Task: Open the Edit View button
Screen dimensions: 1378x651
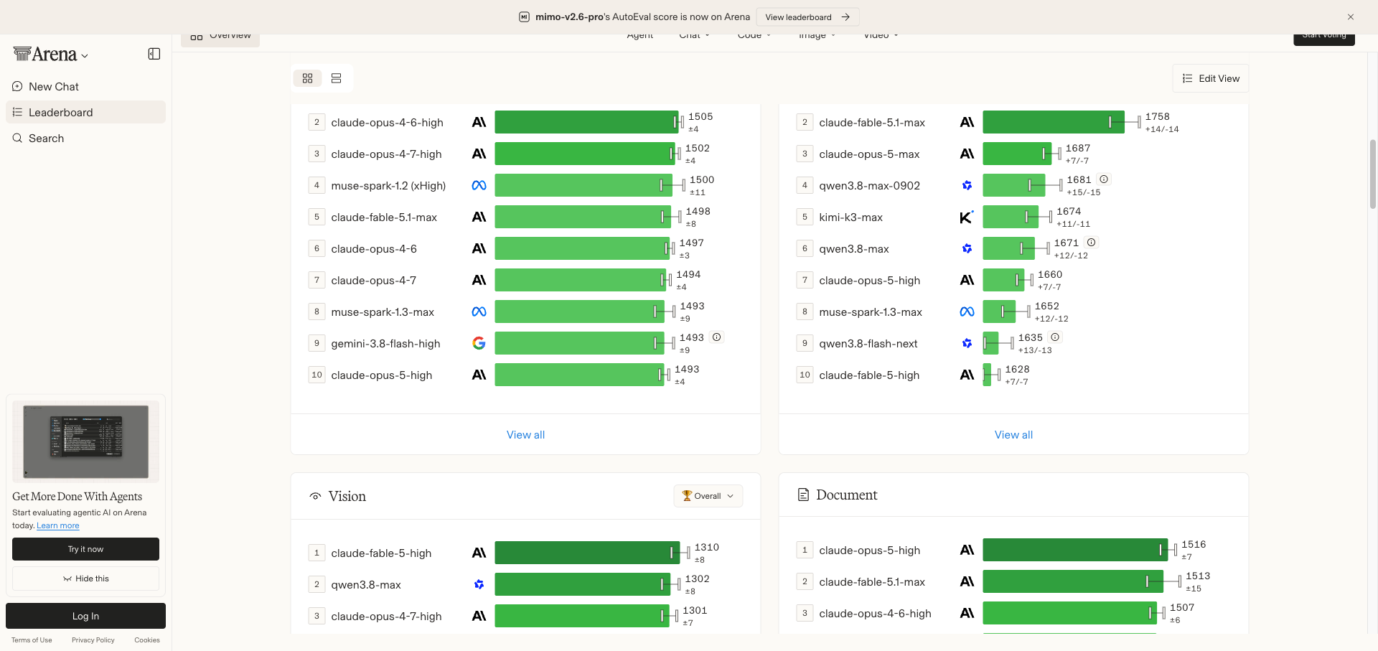Action: click(x=1211, y=79)
